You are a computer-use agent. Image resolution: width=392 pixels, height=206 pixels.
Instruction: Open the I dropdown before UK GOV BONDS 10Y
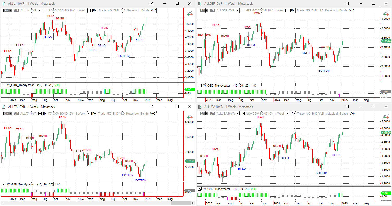coord(45,10)
